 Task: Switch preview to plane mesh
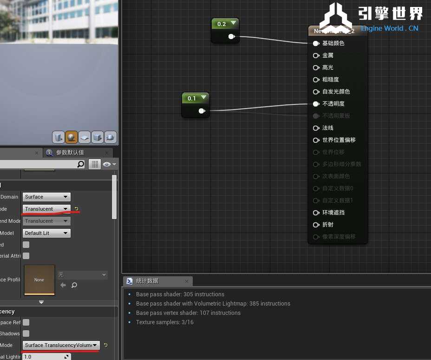click(x=84, y=137)
